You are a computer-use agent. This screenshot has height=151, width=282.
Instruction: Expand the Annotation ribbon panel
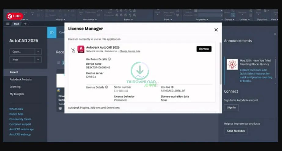click(90, 19)
